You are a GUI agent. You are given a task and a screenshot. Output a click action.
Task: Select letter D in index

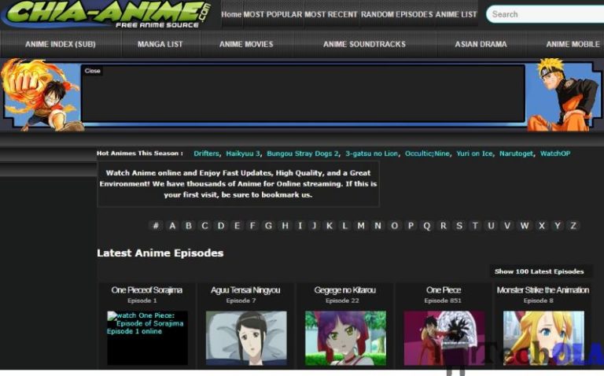click(221, 226)
